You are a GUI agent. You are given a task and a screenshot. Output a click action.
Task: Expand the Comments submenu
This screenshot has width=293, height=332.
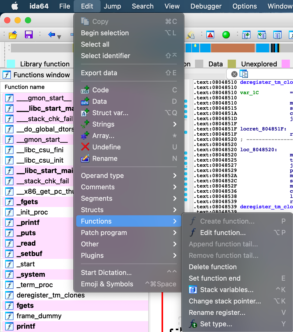129,187
